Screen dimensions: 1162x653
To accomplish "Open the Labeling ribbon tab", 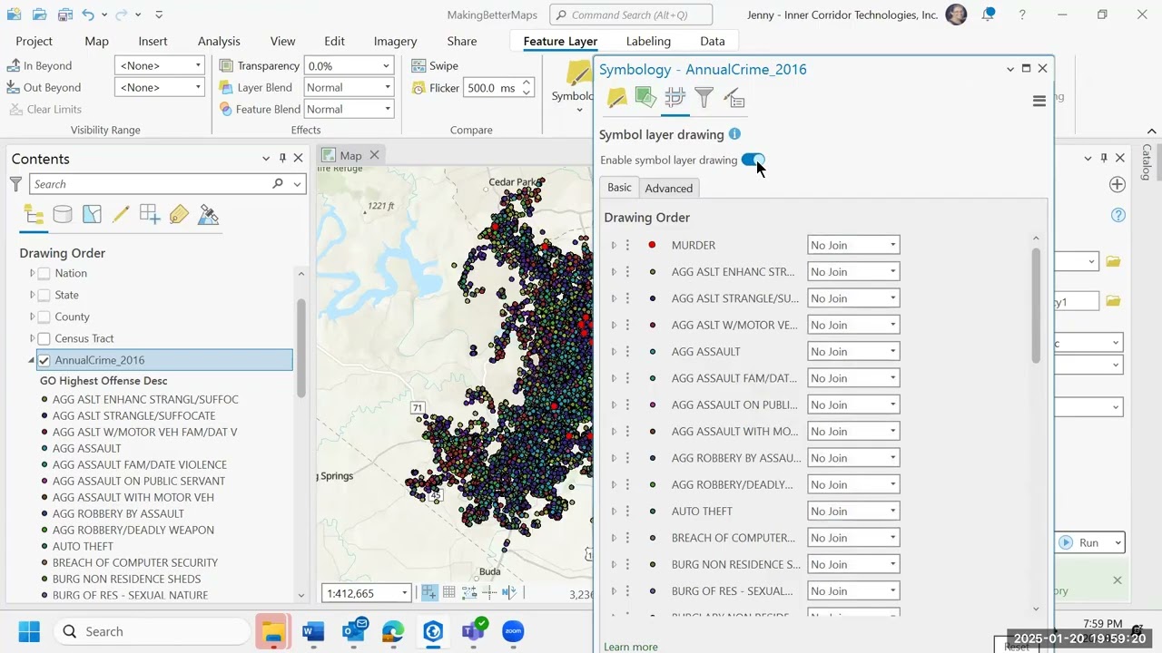I will (x=648, y=41).
